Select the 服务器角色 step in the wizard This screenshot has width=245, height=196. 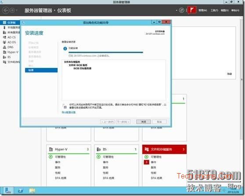point(35,56)
